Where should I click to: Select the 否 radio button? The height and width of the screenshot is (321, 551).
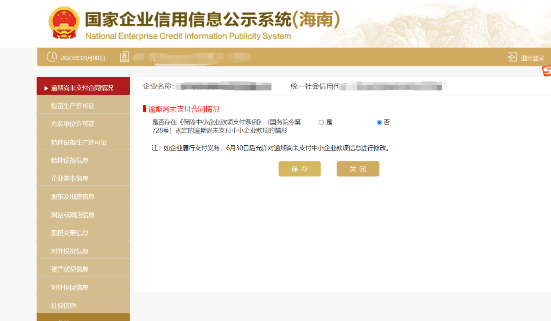pos(379,122)
